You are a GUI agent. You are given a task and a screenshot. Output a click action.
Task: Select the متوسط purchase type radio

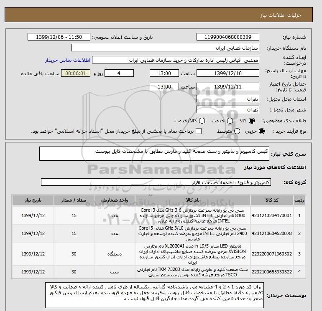click(x=237, y=131)
